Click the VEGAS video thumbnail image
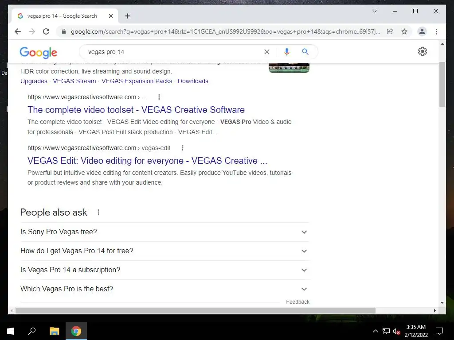The width and height of the screenshot is (454, 340). [x=289, y=67]
